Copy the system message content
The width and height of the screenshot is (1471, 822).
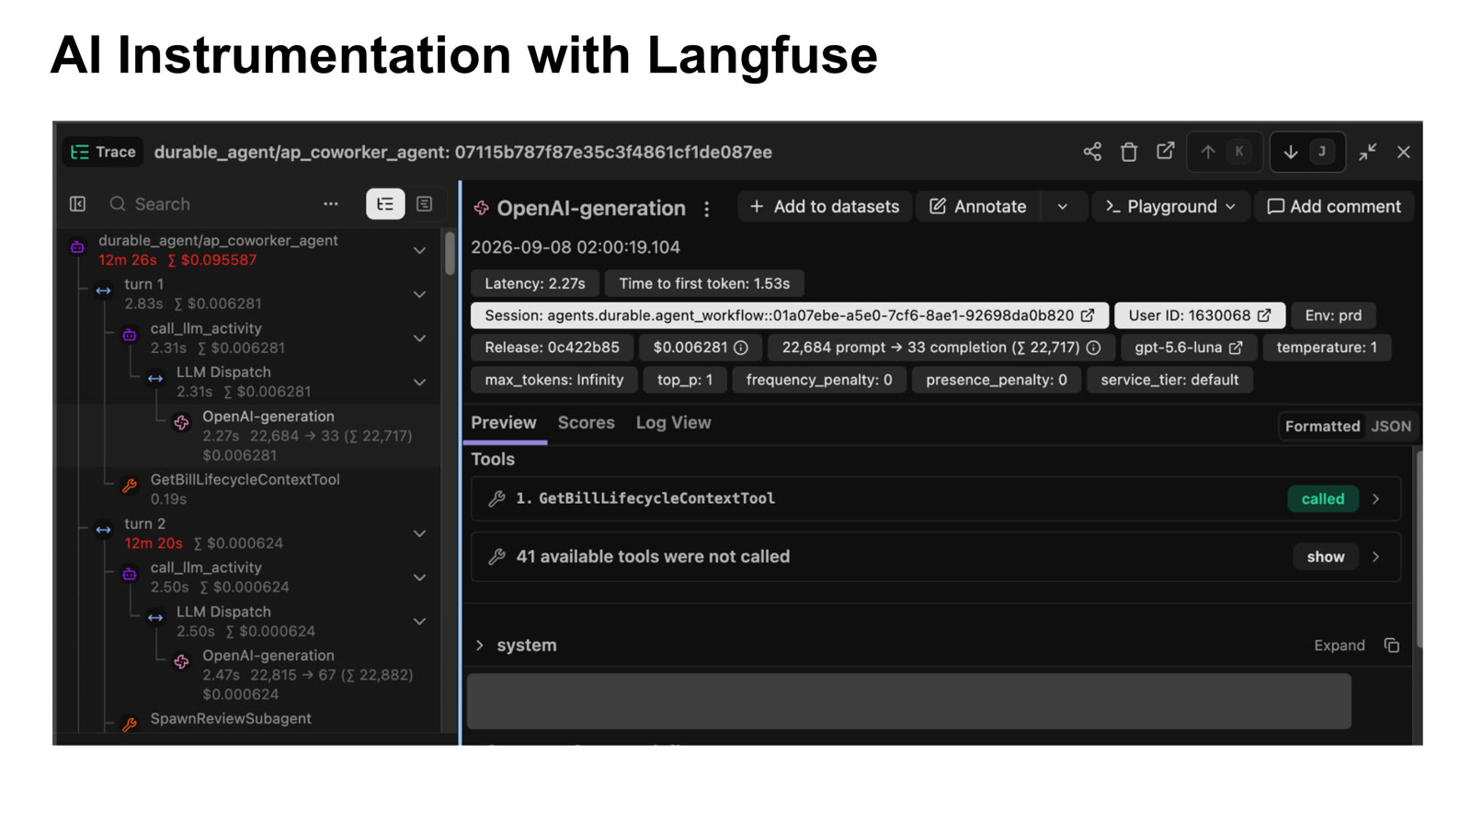pyautogui.click(x=1392, y=645)
